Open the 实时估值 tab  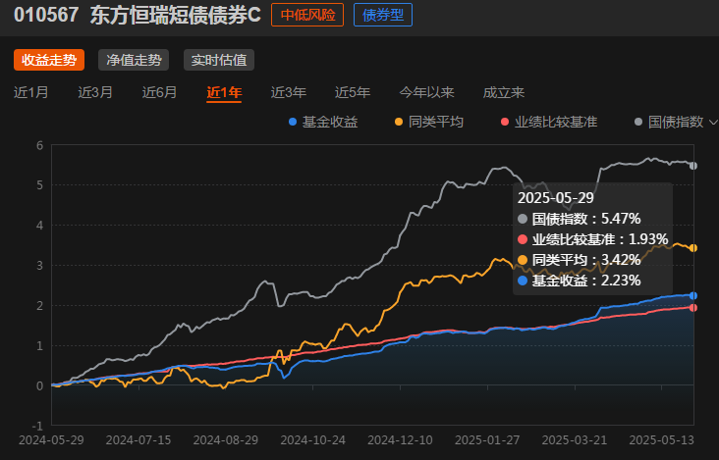click(219, 60)
